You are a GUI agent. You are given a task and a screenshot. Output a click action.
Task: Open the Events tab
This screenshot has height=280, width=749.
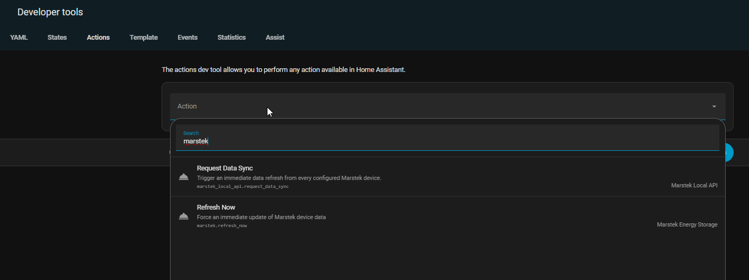pyautogui.click(x=188, y=38)
